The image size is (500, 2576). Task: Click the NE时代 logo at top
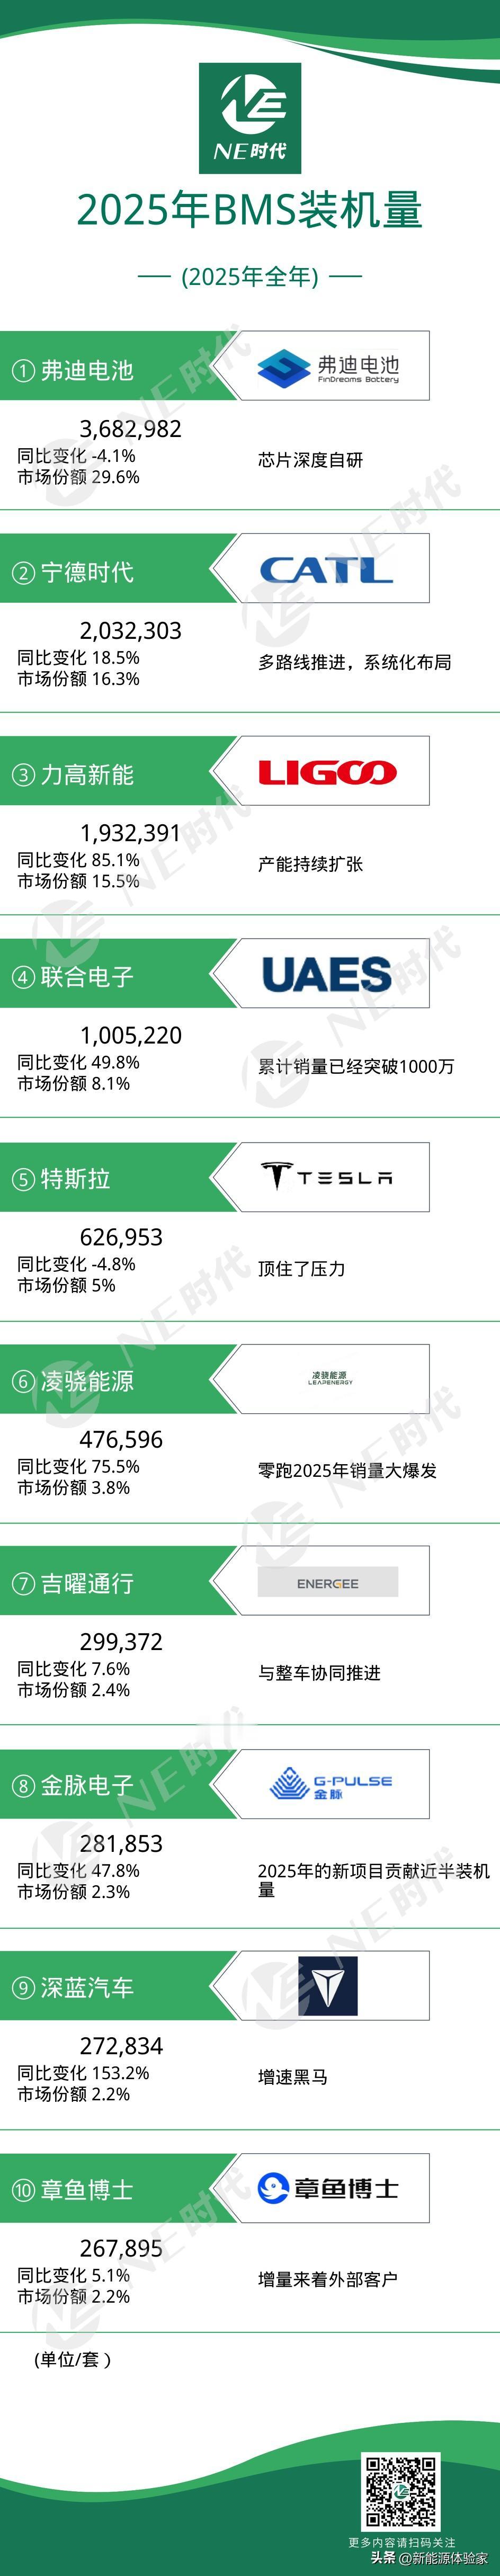click(x=250, y=118)
